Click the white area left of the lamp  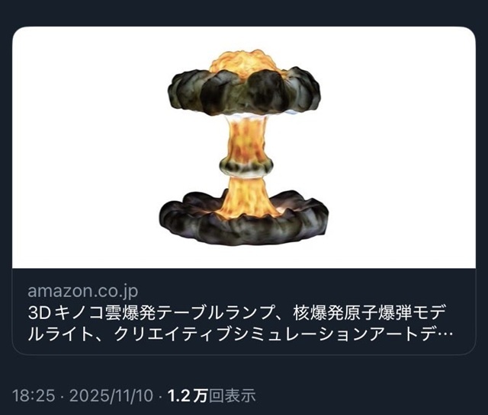pos(85,148)
